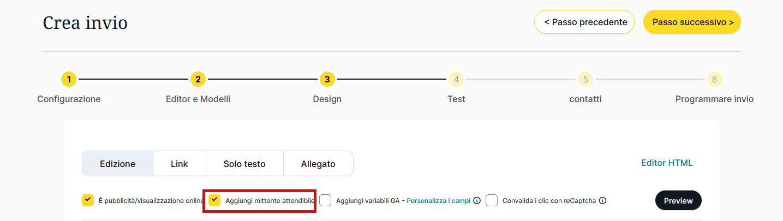
Task: Open the Allegato tab
Action: click(x=318, y=164)
